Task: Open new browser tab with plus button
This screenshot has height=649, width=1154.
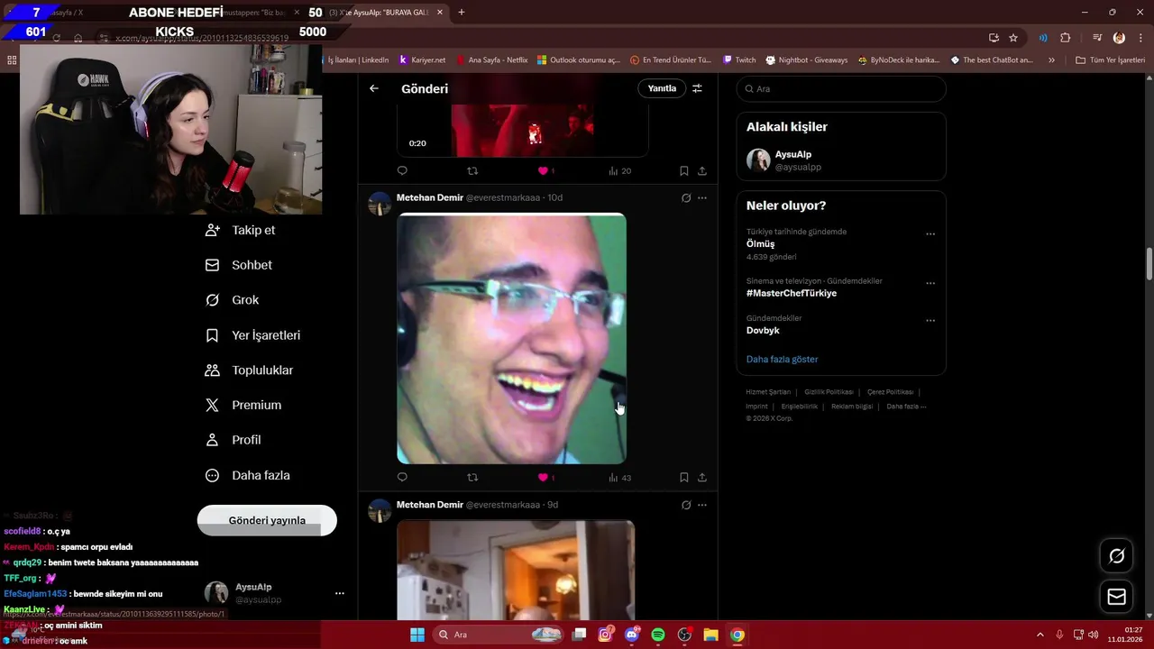Action: click(462, 13)
